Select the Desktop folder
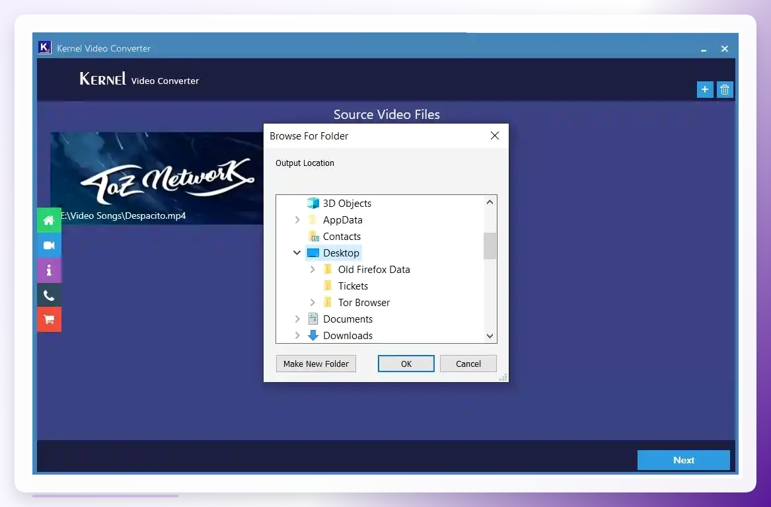The image size is (771, 507). (341, 253)
